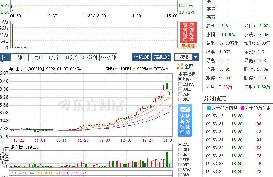Click the 10PMA legend color marker
This screenshot has width=273, height=177.
click(x=134, y=69)
